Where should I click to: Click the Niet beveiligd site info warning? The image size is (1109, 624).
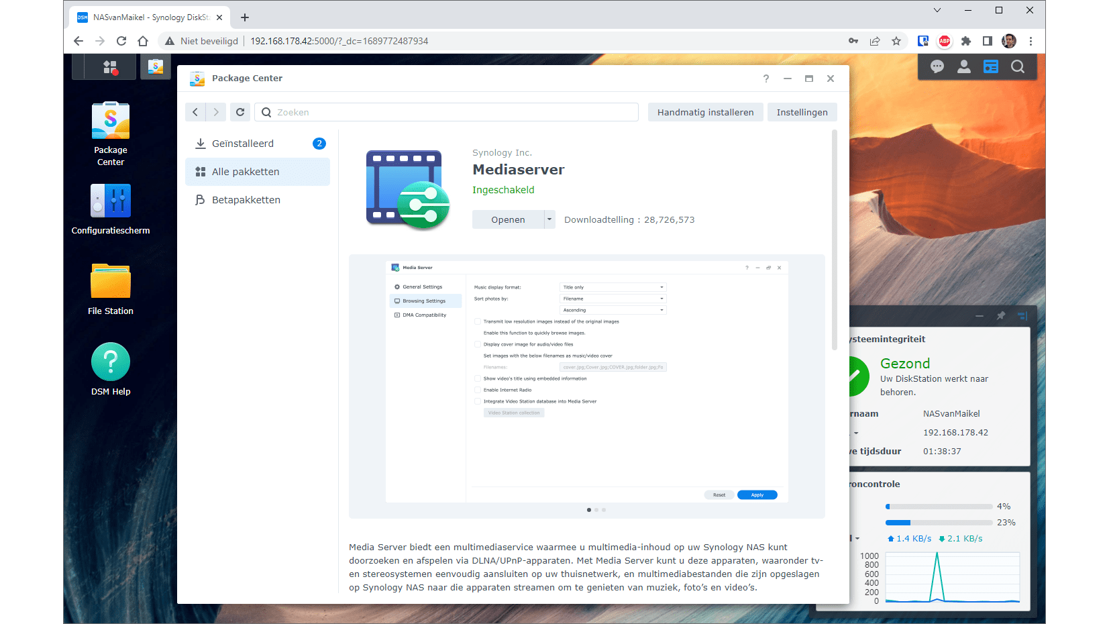pos(202,41)
